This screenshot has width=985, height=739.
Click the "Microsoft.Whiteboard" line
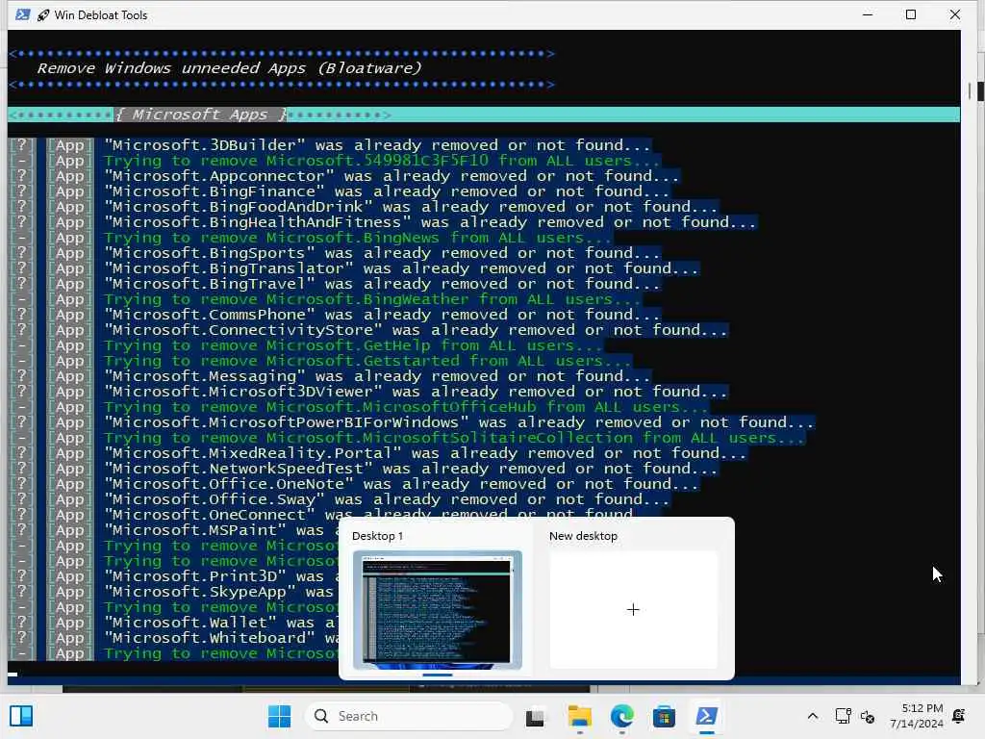pyautogui.click(x=221, y=639)
